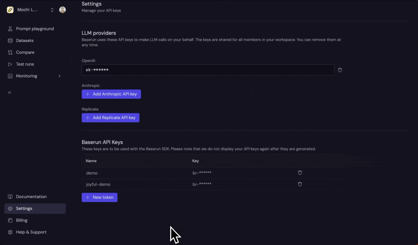Delete the joyful-demo API key
Image resolution: width=418 pixels, height=245 pixels.
coord(300,184)
